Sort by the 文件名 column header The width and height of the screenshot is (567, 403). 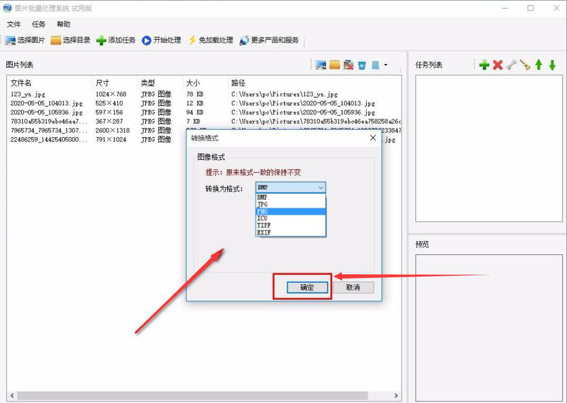pyautogui.click(x=50, y=83)
